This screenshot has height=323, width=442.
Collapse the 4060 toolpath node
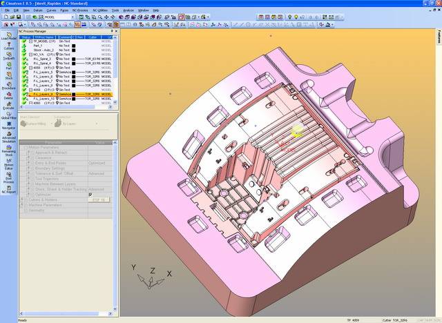[x=30, y=104]
